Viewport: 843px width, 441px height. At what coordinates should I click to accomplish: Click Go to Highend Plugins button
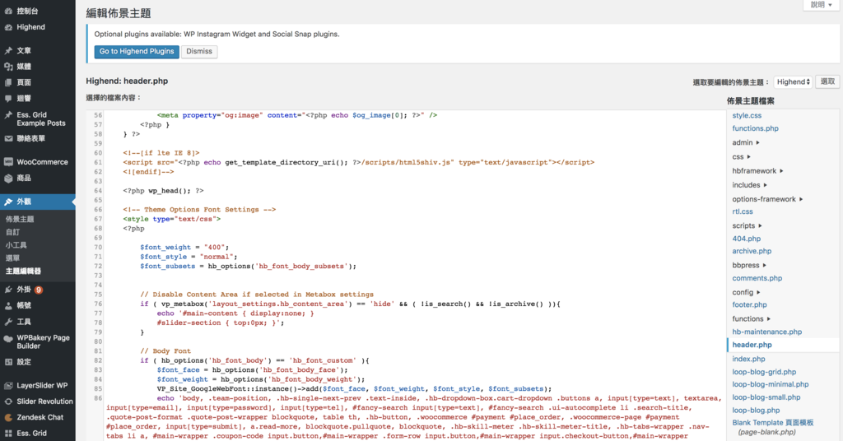point(137,51)
